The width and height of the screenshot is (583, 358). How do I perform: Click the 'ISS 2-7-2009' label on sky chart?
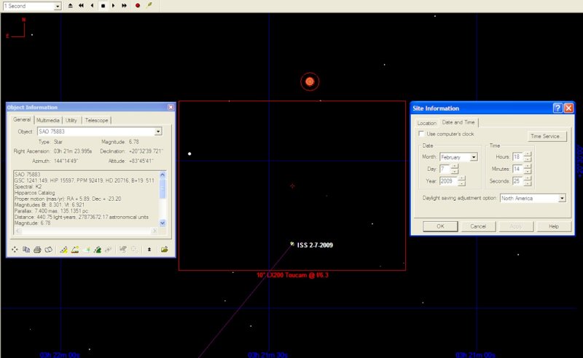315,245
